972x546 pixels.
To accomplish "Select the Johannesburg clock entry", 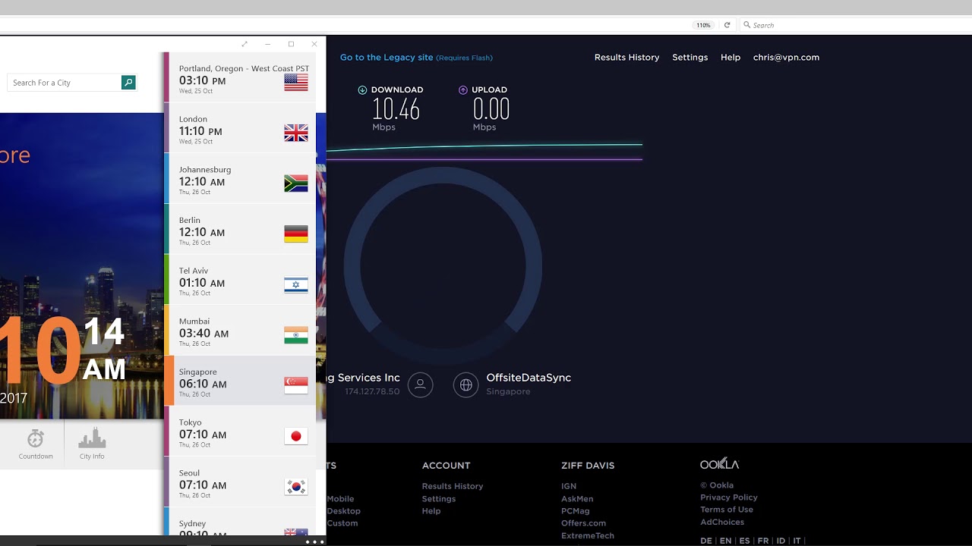I will (x=240, y=179).
